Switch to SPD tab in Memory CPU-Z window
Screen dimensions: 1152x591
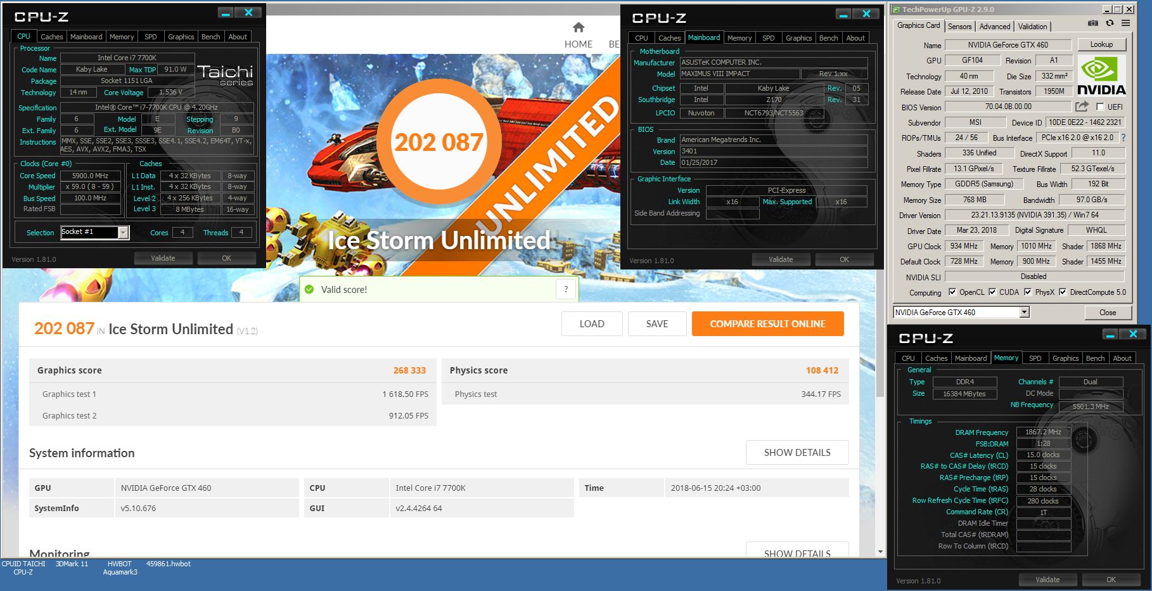click(x=1035, y=358)
